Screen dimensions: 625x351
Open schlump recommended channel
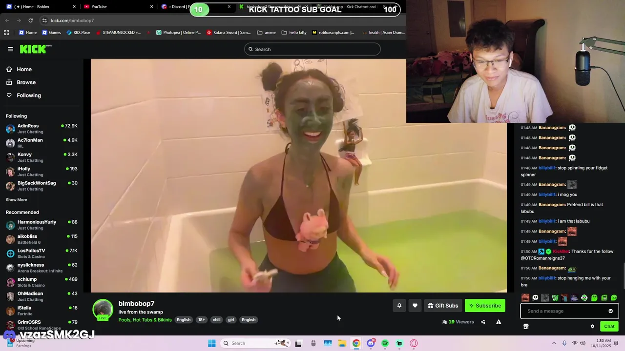42,282
